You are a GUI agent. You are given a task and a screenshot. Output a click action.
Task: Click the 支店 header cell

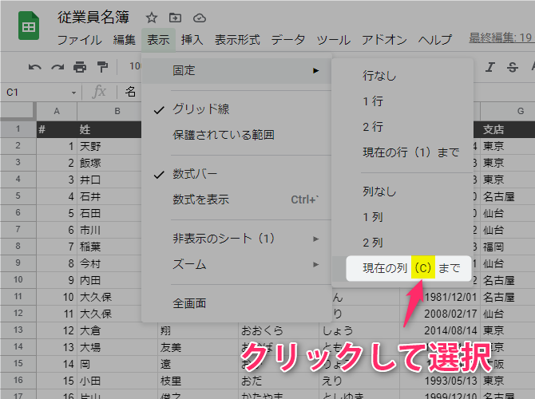tap(508, 129)
